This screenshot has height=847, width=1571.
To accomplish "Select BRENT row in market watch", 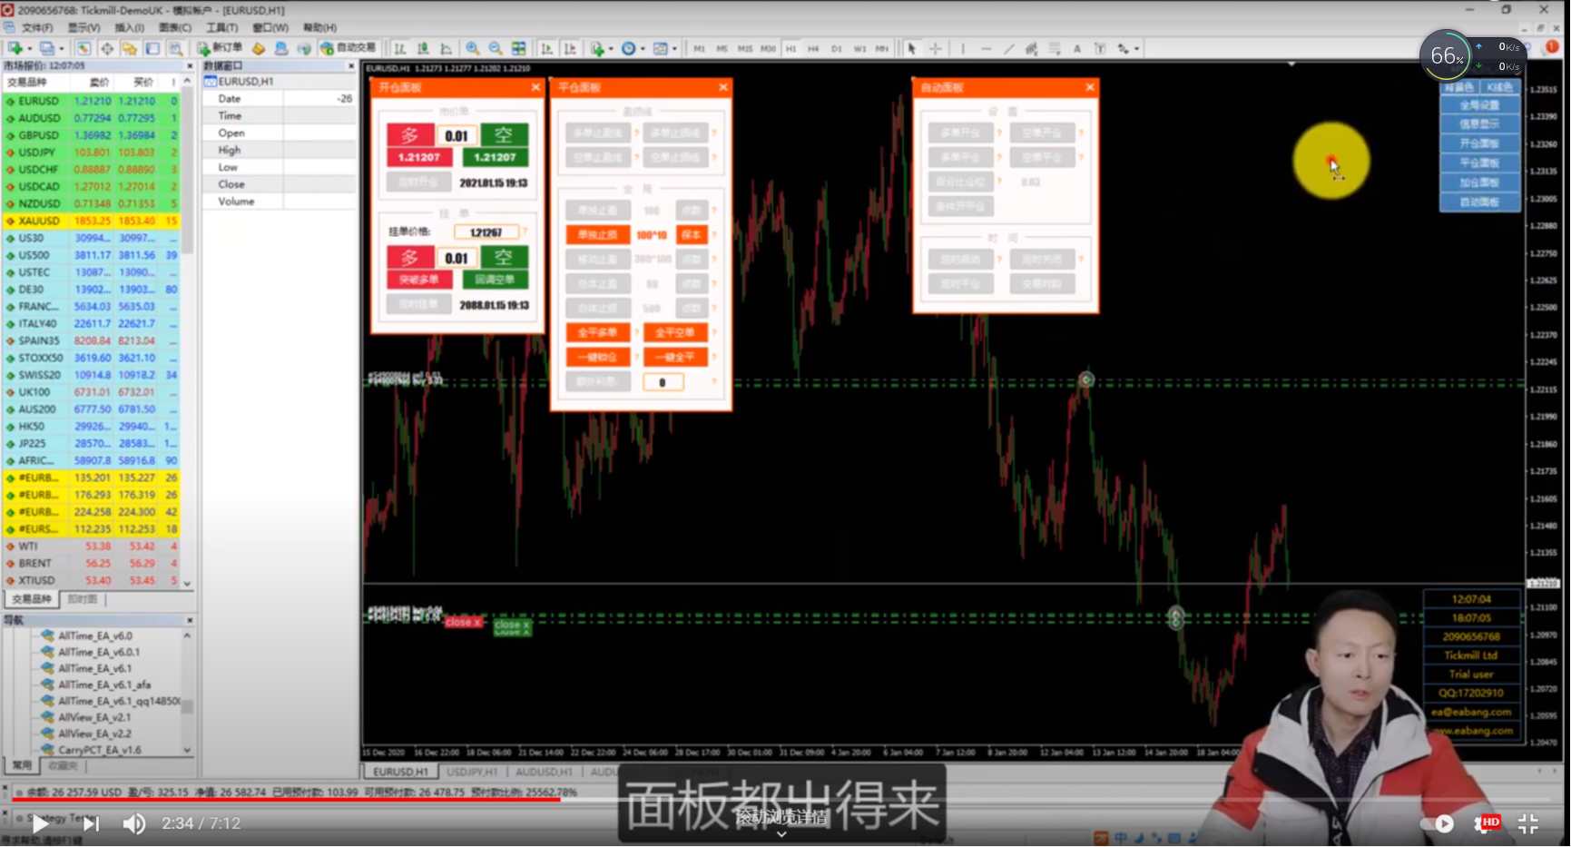I will pyautogui.click(x=91, y=563).
